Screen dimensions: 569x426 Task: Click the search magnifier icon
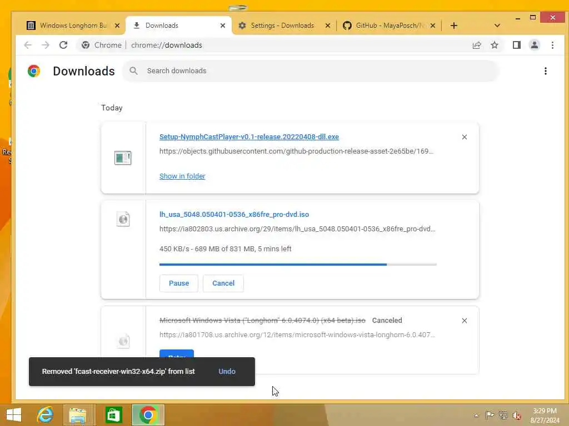[x=133, y=71]
